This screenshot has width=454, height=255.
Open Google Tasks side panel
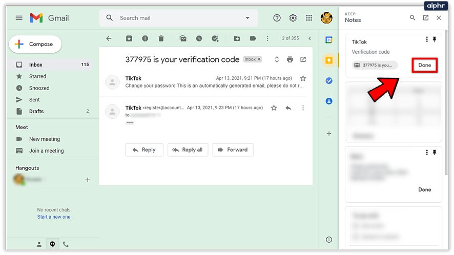pos(329,81)
